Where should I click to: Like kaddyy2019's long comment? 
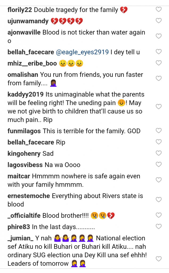tap(159, 107)
